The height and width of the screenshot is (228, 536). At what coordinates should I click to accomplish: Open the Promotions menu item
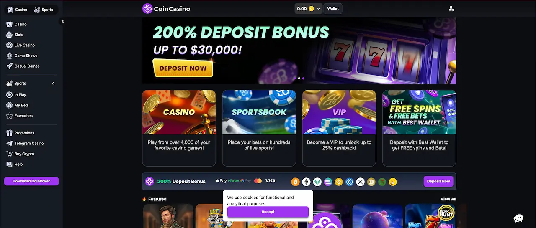24,133
